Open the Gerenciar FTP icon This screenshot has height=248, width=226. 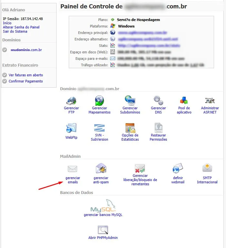tap(71, 100)
